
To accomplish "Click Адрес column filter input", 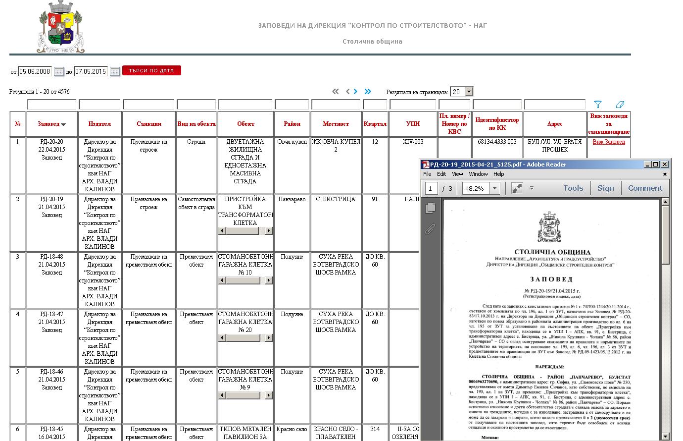I will click(555, 105).
